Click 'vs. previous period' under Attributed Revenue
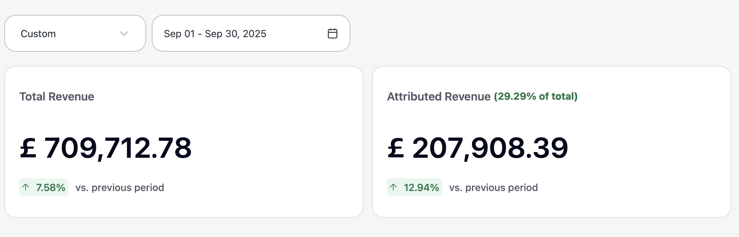The width and height of the screenshot is (739, 237). [x=493, y=187]
